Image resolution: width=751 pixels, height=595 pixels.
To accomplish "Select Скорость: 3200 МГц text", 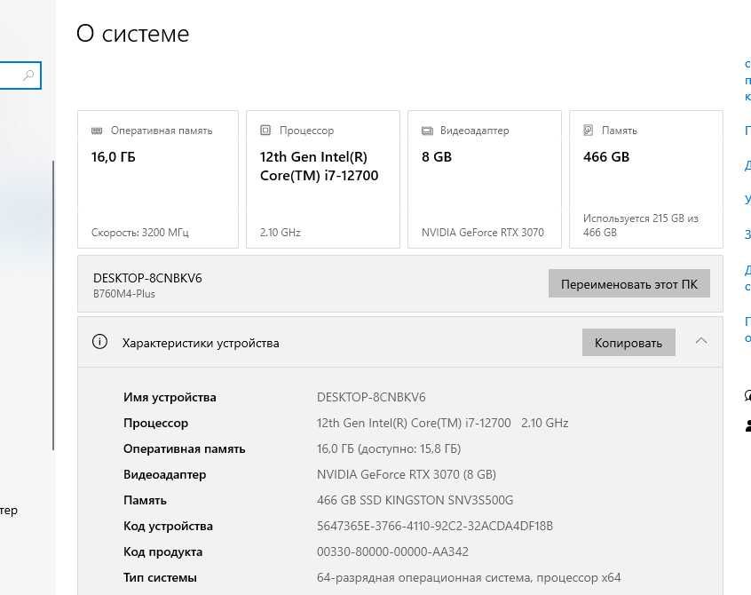I will 140,233.
